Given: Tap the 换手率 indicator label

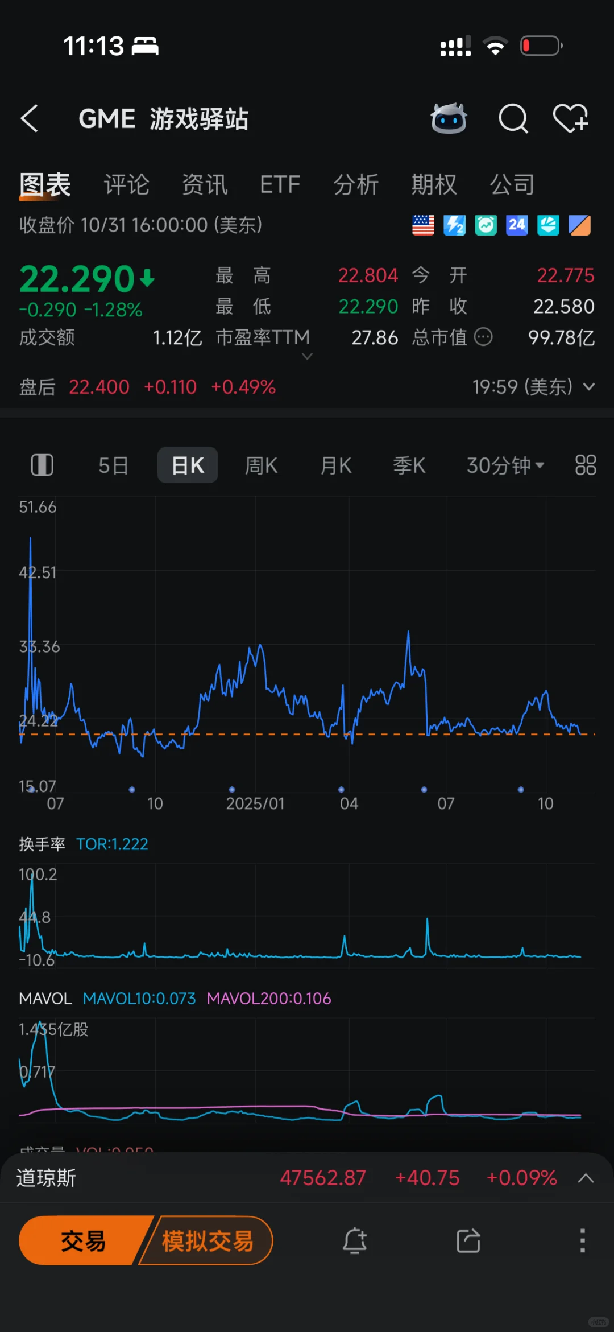Looking at the screenshot, I should pyautogui.click(x=42, y=844).
